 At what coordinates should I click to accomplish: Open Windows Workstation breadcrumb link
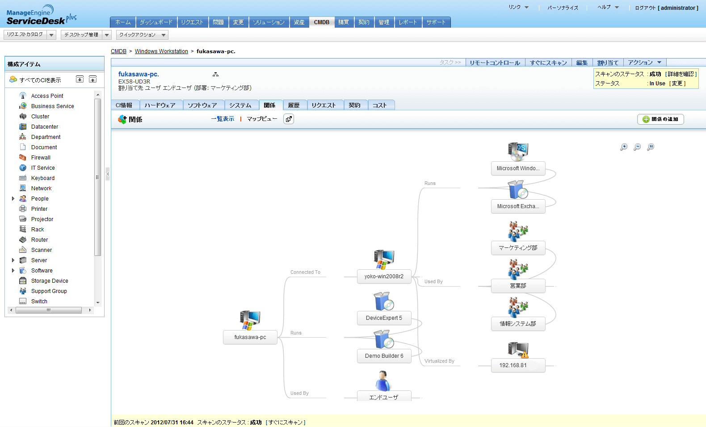click(x=161, y=51)
